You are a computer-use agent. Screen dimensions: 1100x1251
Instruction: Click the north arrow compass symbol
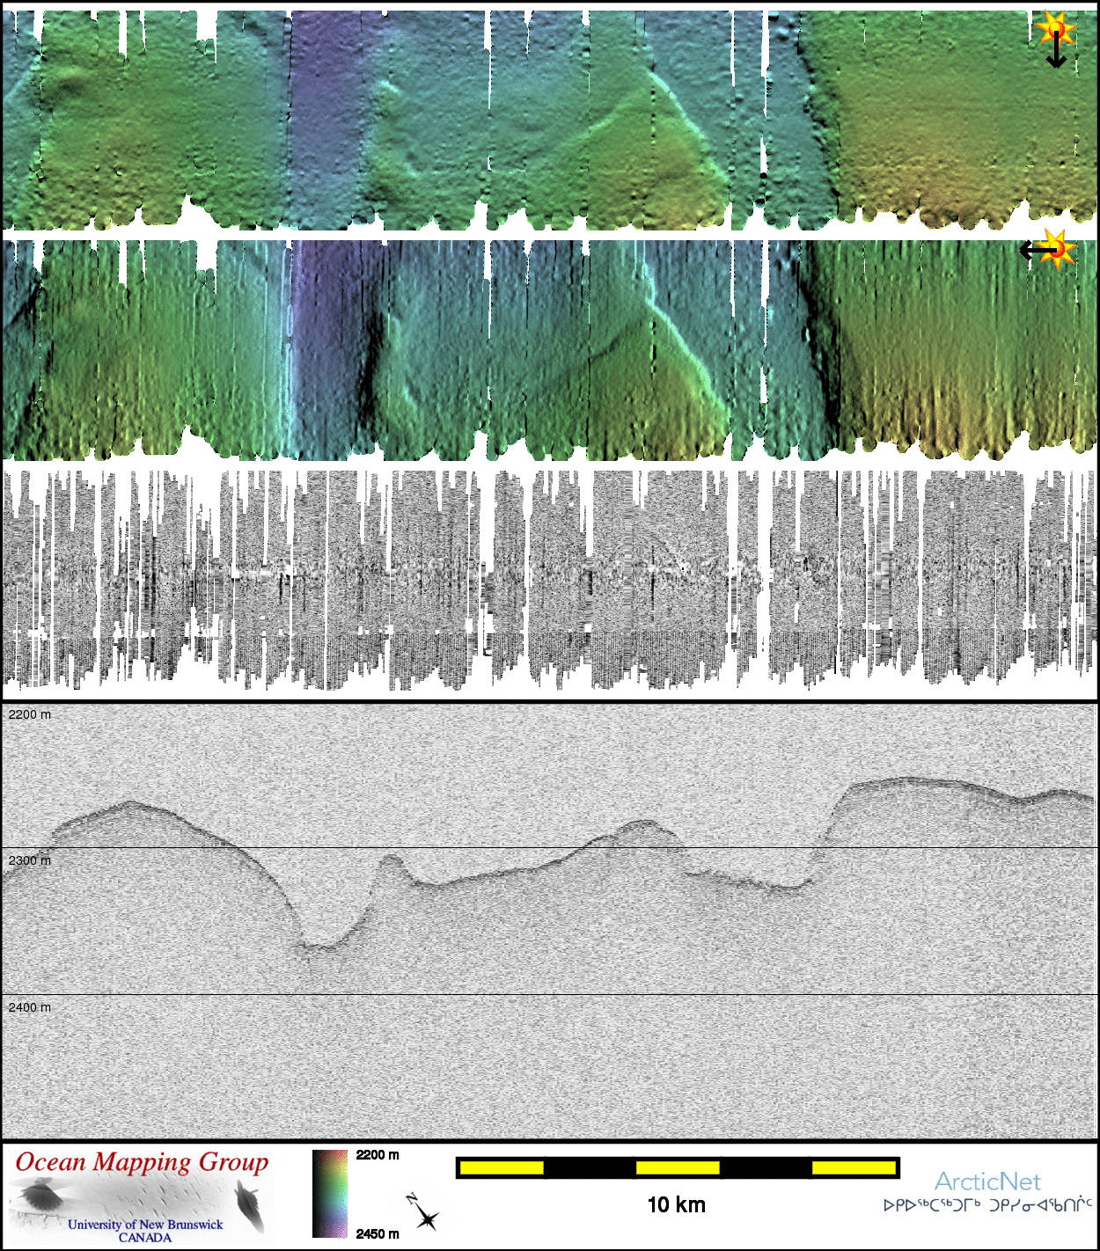423,1213
